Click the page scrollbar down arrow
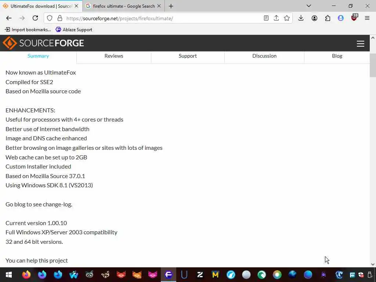The height and width of the screenshot is (282, 376). [373, 264]
